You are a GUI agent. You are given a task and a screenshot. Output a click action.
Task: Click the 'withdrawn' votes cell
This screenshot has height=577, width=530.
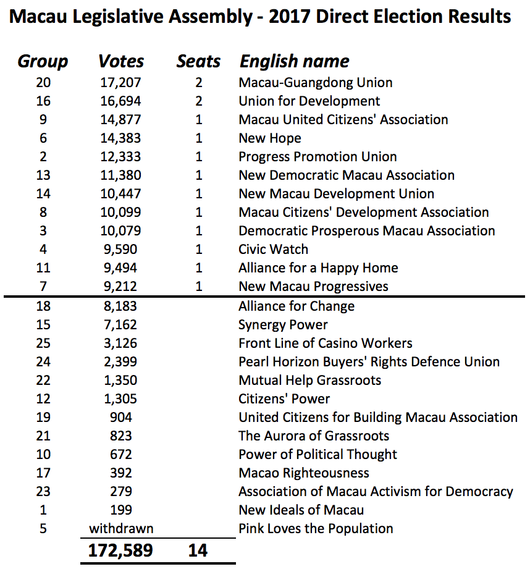point(121,529)
